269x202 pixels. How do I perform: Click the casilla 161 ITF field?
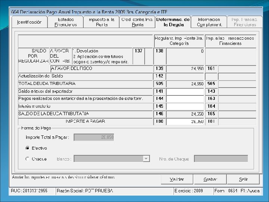pos(237,69)
